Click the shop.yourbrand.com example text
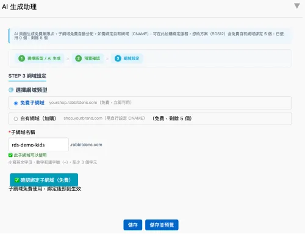 83,118
